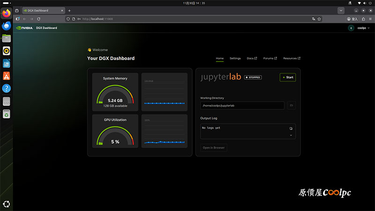Switch to the Settings tab
The height and width of the screenshot is (211, 375).
coord(235,58)
